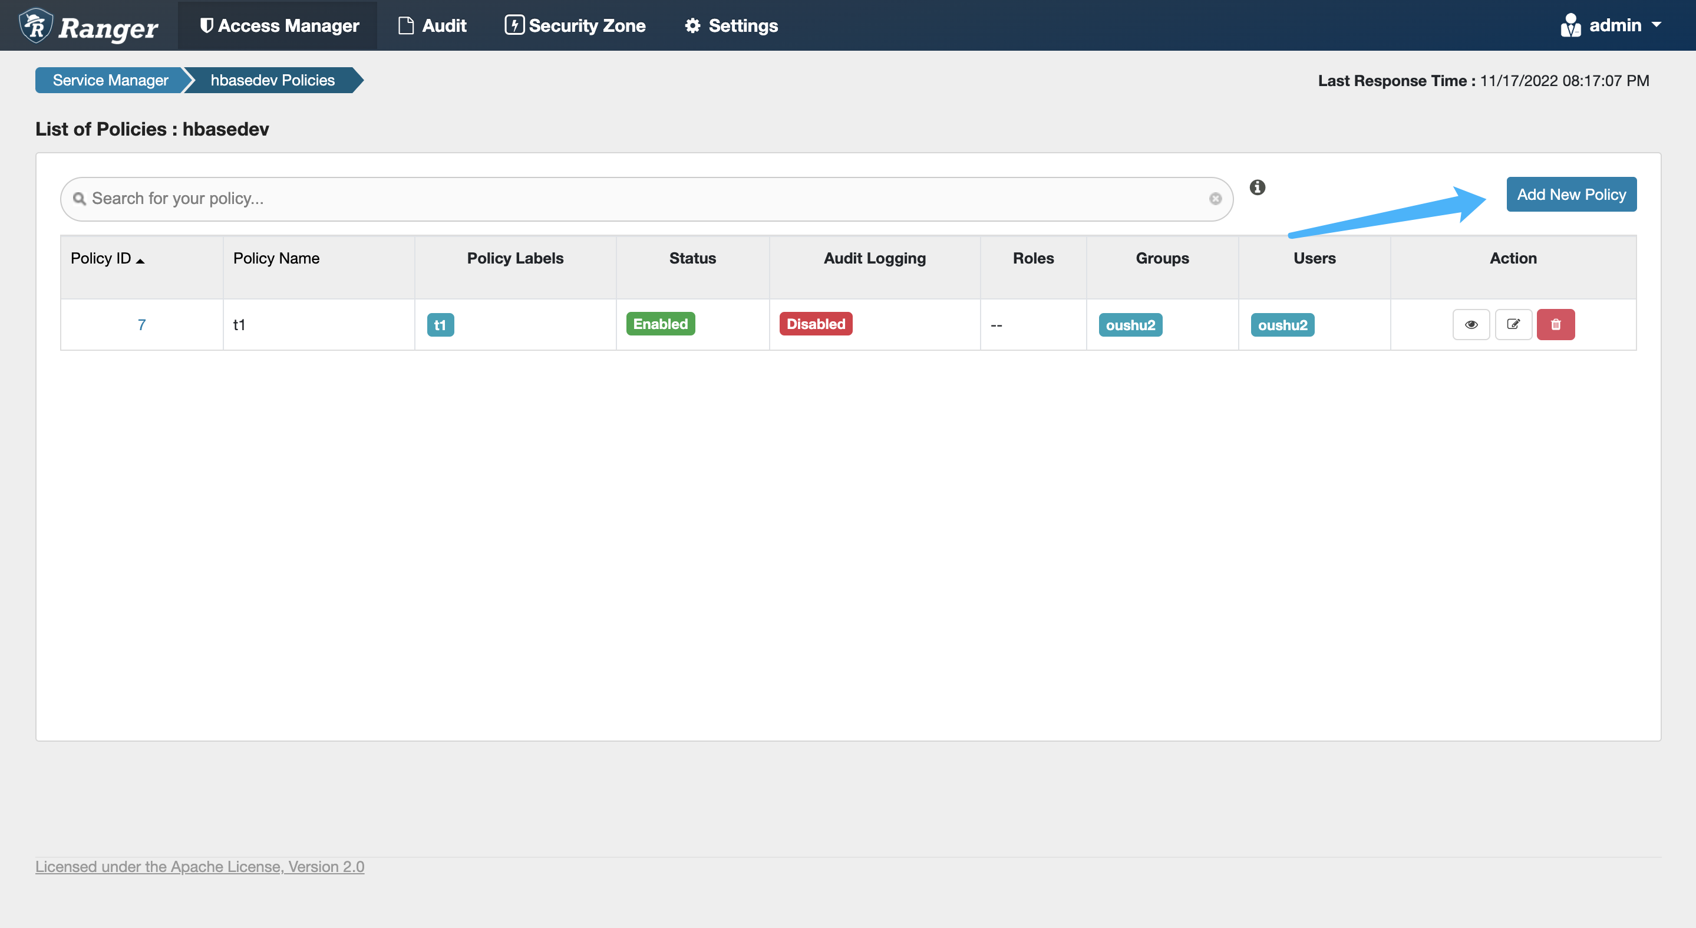1696x928 pixels.
Task: Navigate to Service Manager breadcrumb
Action: pyautogui.click(x=110, y=80)
